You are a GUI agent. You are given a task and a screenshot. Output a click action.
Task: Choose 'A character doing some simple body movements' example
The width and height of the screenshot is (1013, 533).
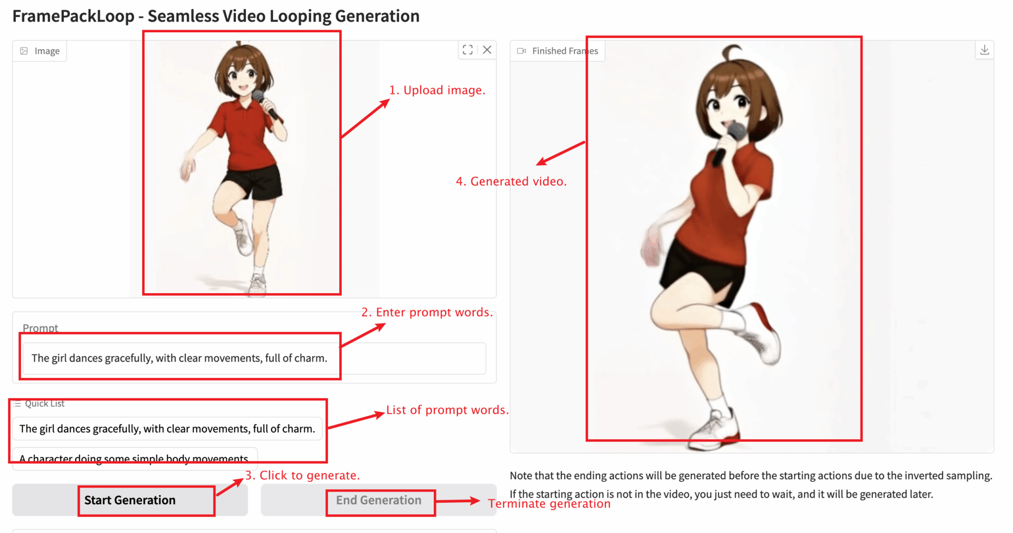tap(134, 458)
